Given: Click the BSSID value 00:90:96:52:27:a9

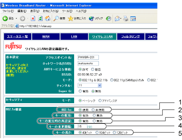Looking at the screenshot, I should pyautogui.click(x=90, y=74).
